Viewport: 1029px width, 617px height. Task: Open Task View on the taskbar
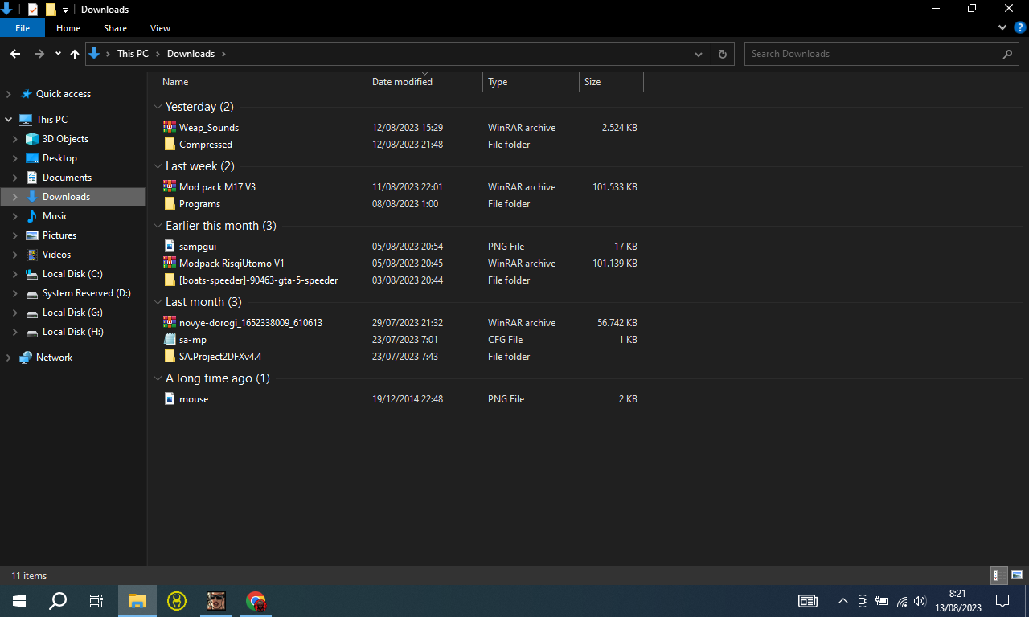[x=96, y=600]
